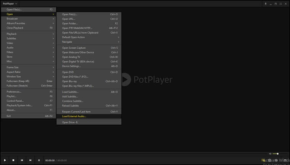Select Open Blu-ray with Ctrl+Alt+D
This screenshot has width=290, height=165.
89,81
